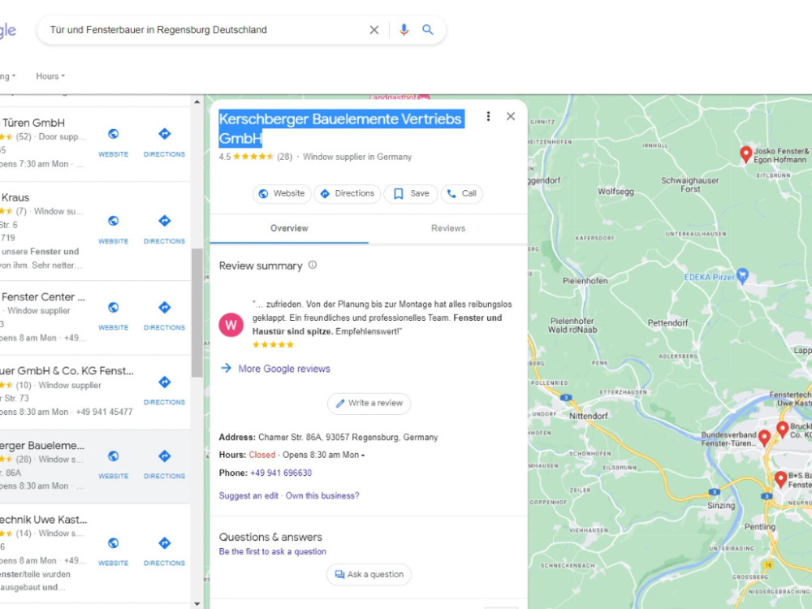812x609 pixels.
Task: Click the Directions button in panel
Action: (347, 194)
